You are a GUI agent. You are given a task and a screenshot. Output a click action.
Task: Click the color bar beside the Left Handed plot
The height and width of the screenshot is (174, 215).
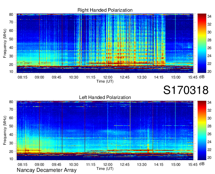tap(202, 130)
